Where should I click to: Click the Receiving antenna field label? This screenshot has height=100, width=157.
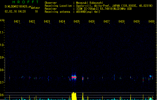pos(57,12)
